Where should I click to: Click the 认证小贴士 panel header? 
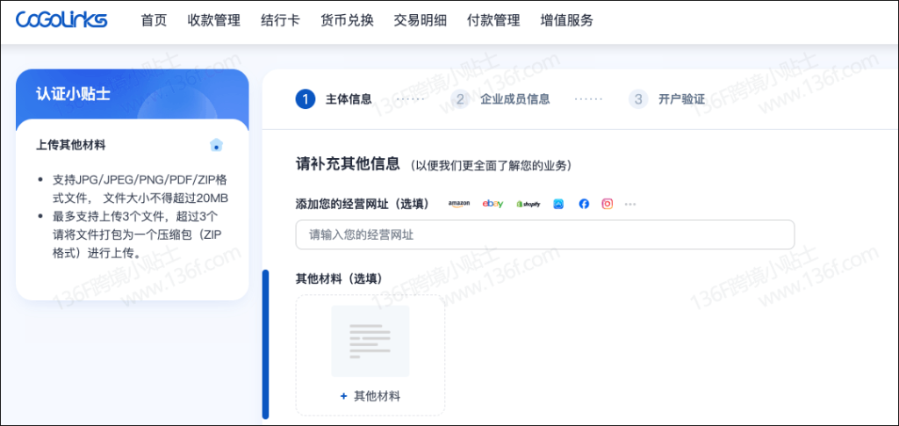[x=133, y=95]
